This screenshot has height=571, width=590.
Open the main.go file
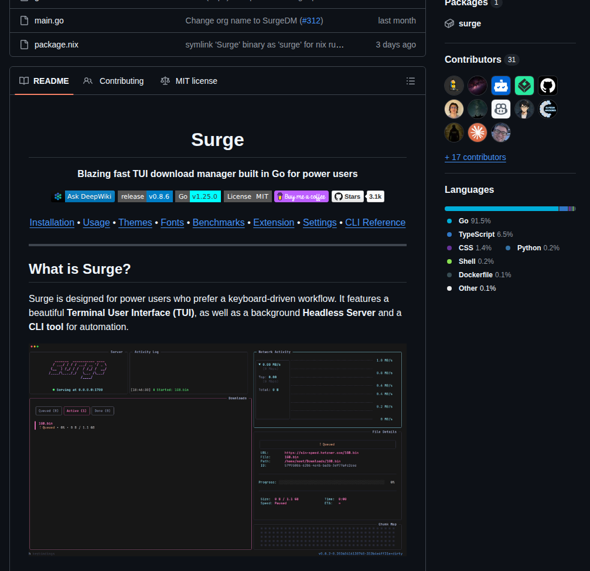pyautogui.click(x=49, y=21)
